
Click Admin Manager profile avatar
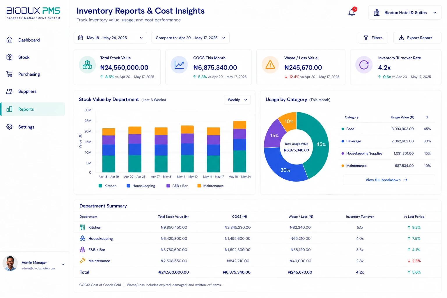pyautogui.click(x=10, y=263)
